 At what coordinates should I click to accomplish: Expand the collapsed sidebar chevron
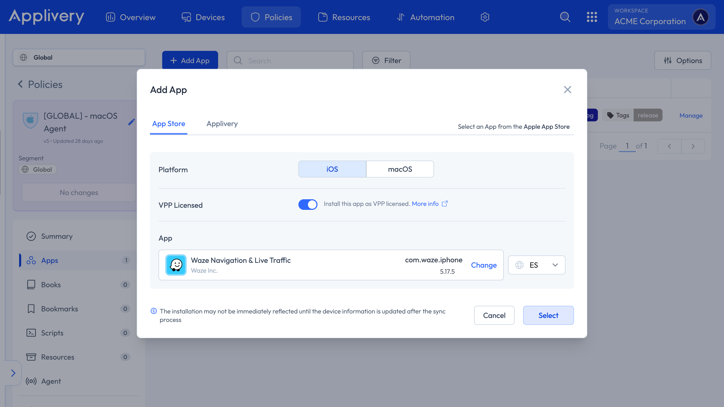coord(13,373)
